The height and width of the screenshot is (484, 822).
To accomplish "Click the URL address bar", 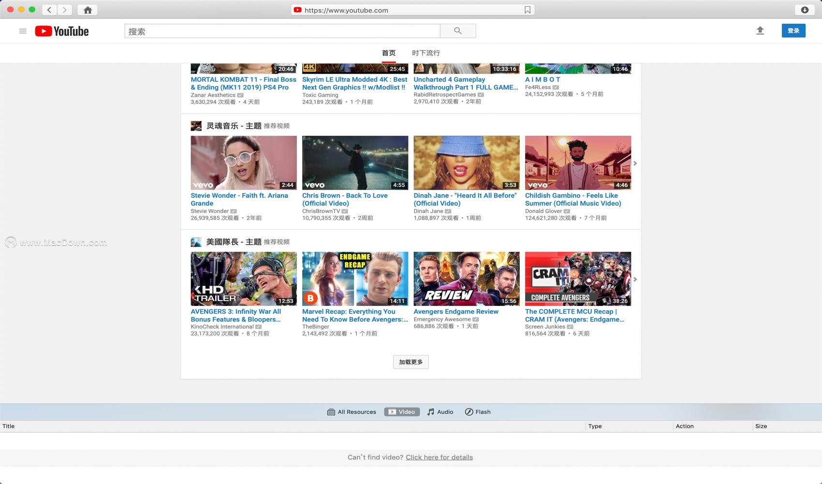I will (412, 10).
